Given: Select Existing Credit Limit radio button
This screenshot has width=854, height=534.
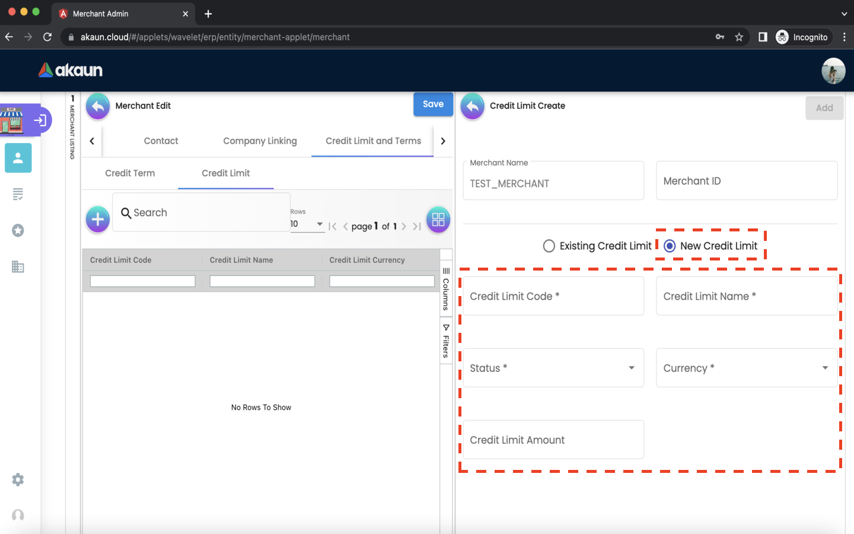Looking at the screenshot, I should (549, 246).
